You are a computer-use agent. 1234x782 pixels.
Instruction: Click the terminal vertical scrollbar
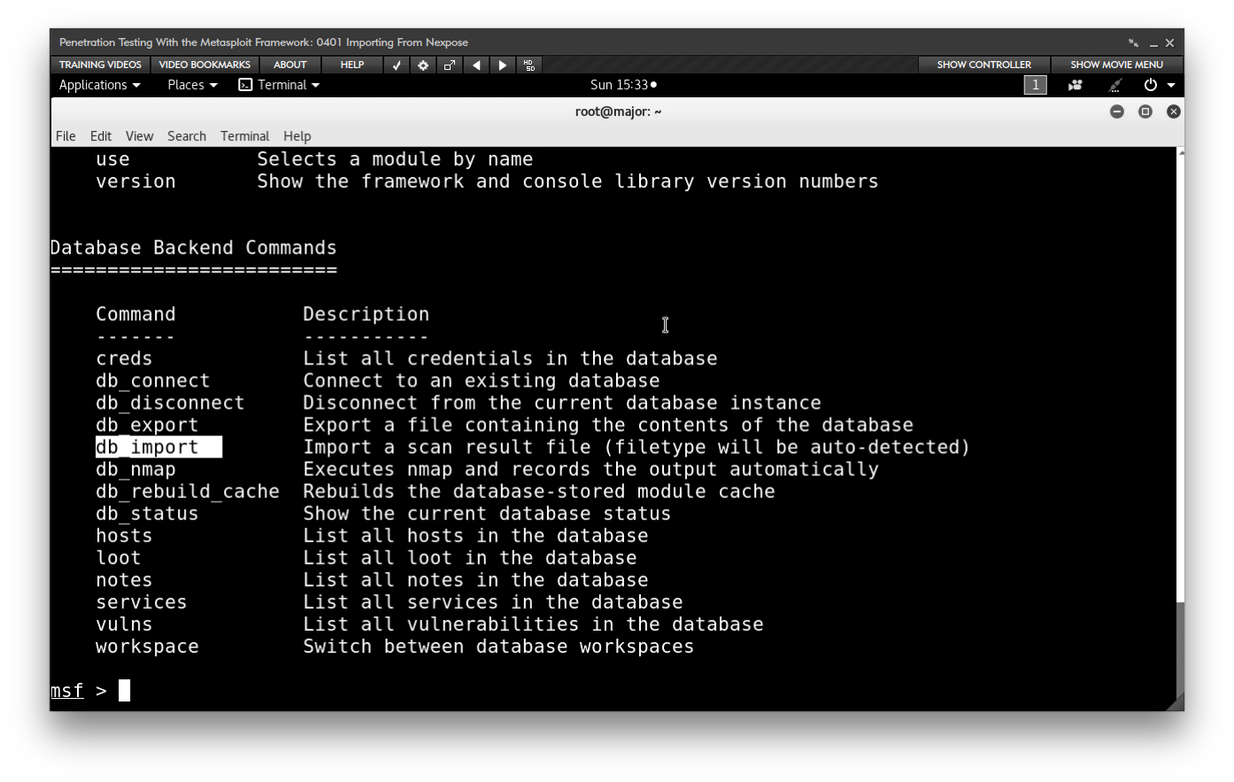1181,429
